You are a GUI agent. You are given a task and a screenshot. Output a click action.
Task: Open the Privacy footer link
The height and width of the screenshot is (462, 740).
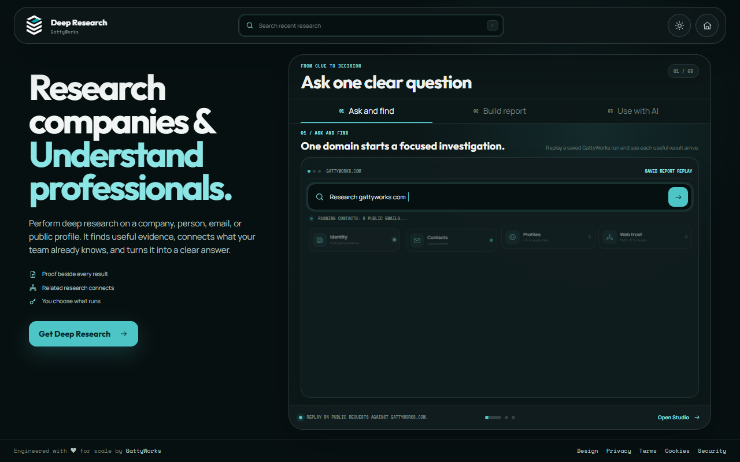[619, 450]
